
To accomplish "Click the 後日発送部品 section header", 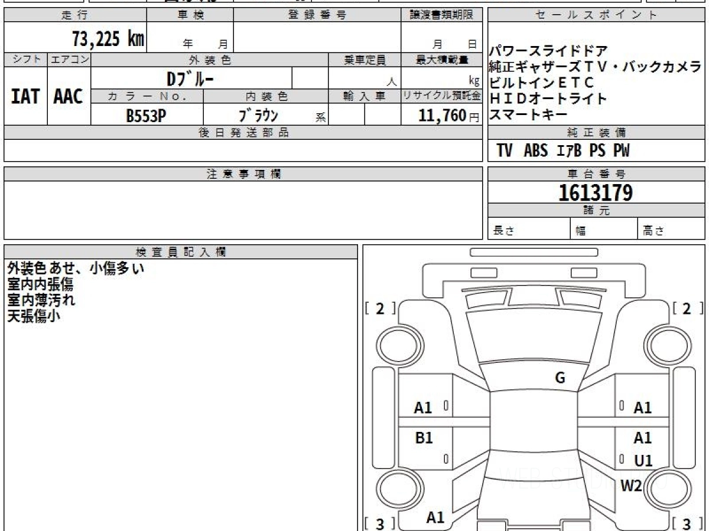I will (x=243, y=133).
